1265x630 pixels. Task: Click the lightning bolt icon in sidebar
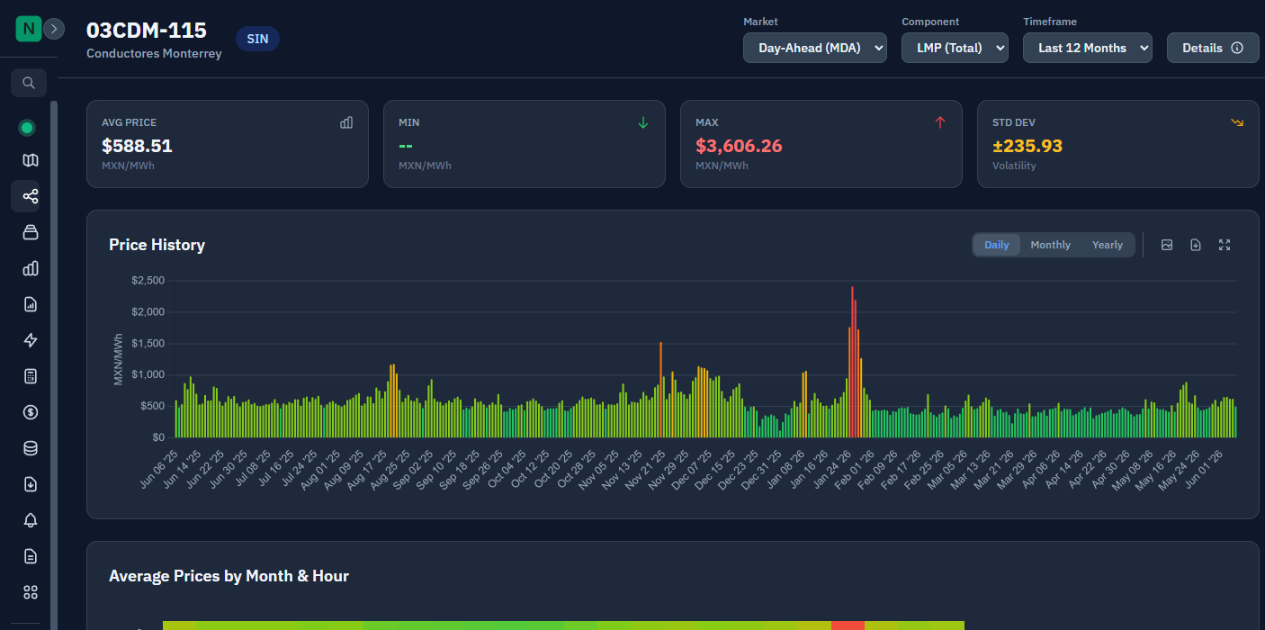click(31, 340)
